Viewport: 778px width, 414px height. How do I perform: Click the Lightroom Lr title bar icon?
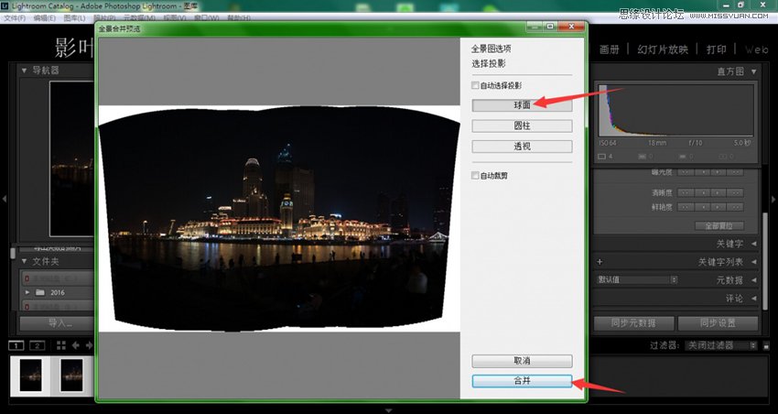click(5, 6)
